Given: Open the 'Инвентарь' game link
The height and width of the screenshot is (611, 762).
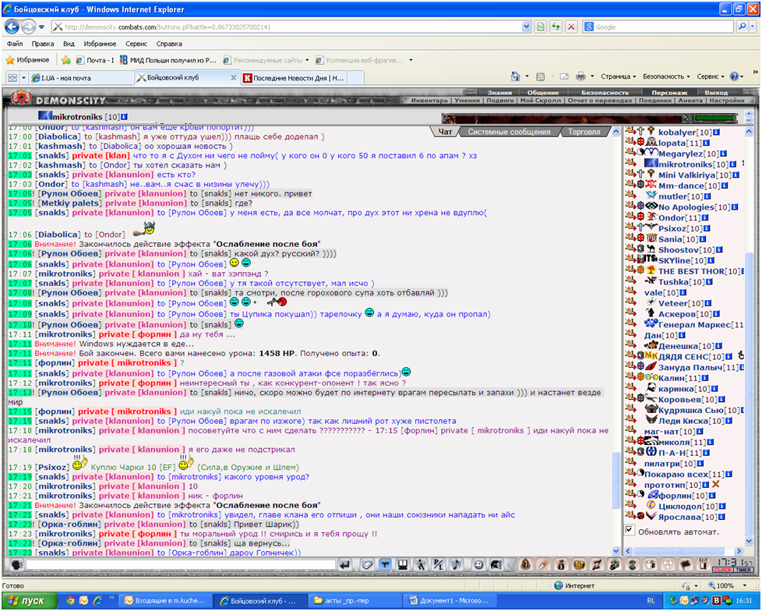Looking at the screenshot, I should [x=429, y=100].
